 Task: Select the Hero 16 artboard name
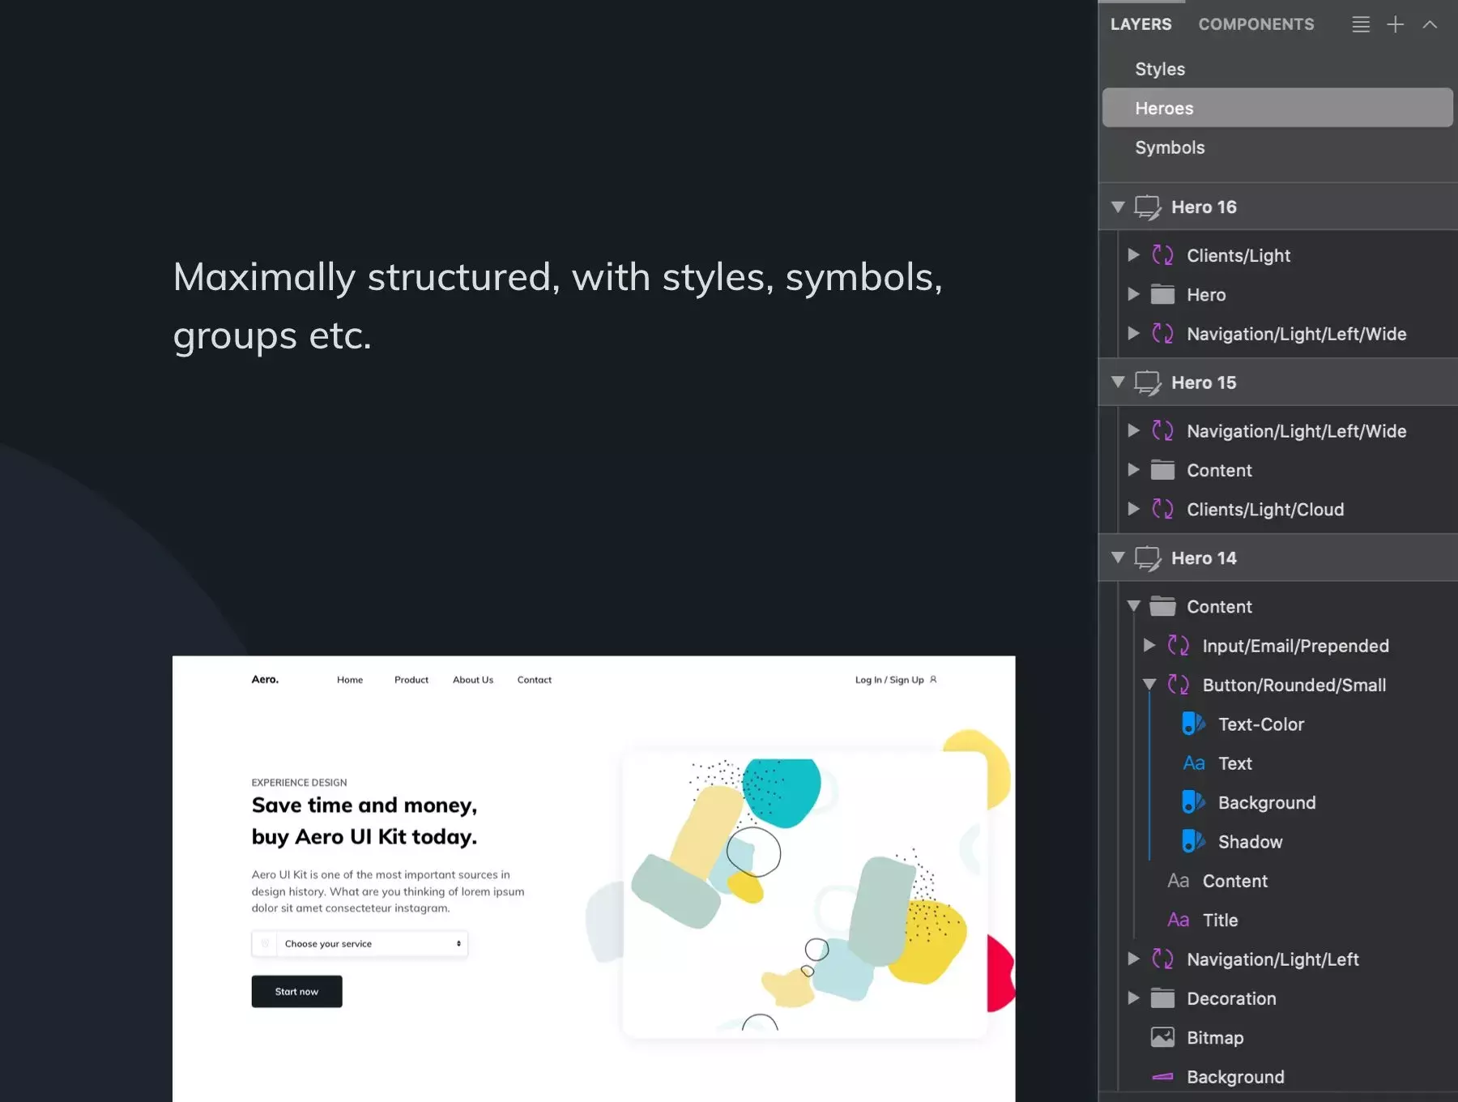click(1204, 207)
